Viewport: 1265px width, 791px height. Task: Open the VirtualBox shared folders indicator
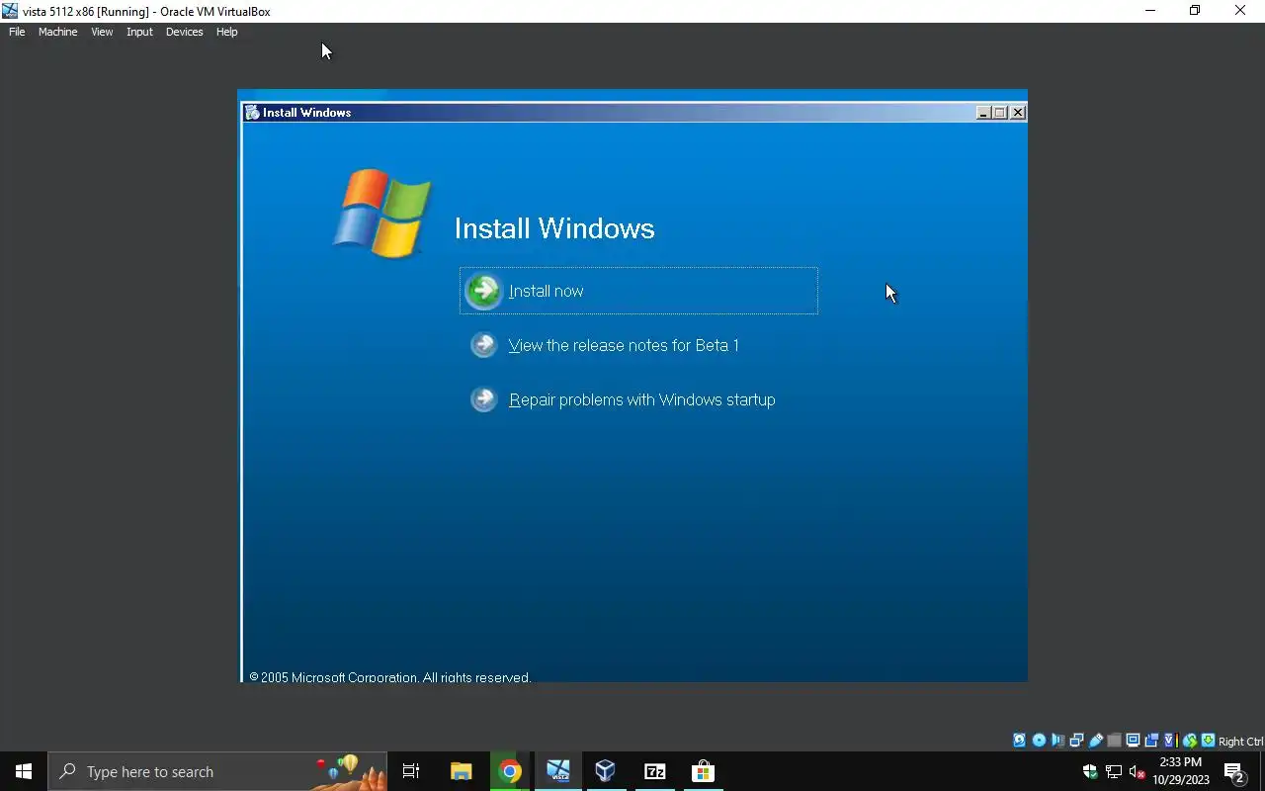coord(1114,741)
